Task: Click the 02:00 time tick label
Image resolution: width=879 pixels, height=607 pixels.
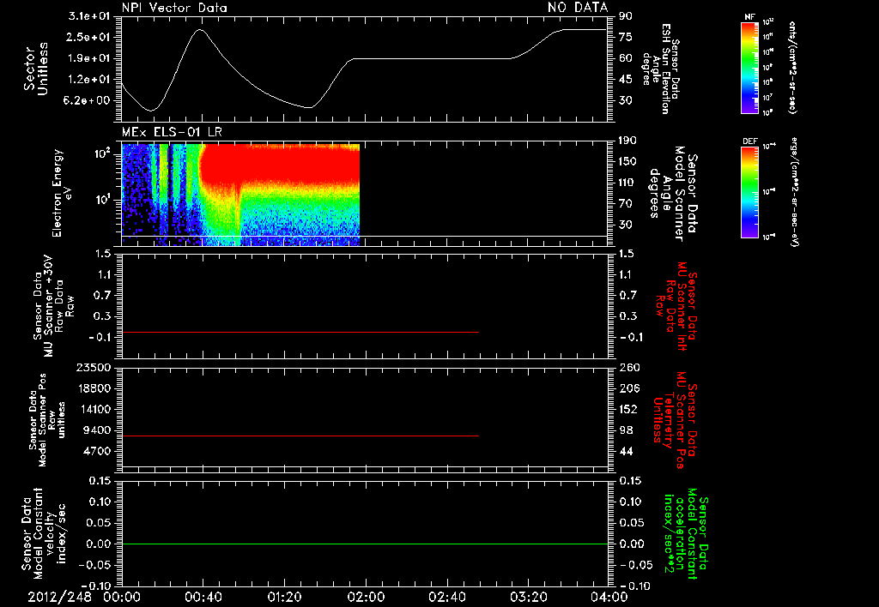Action: (x=366, y=598)
